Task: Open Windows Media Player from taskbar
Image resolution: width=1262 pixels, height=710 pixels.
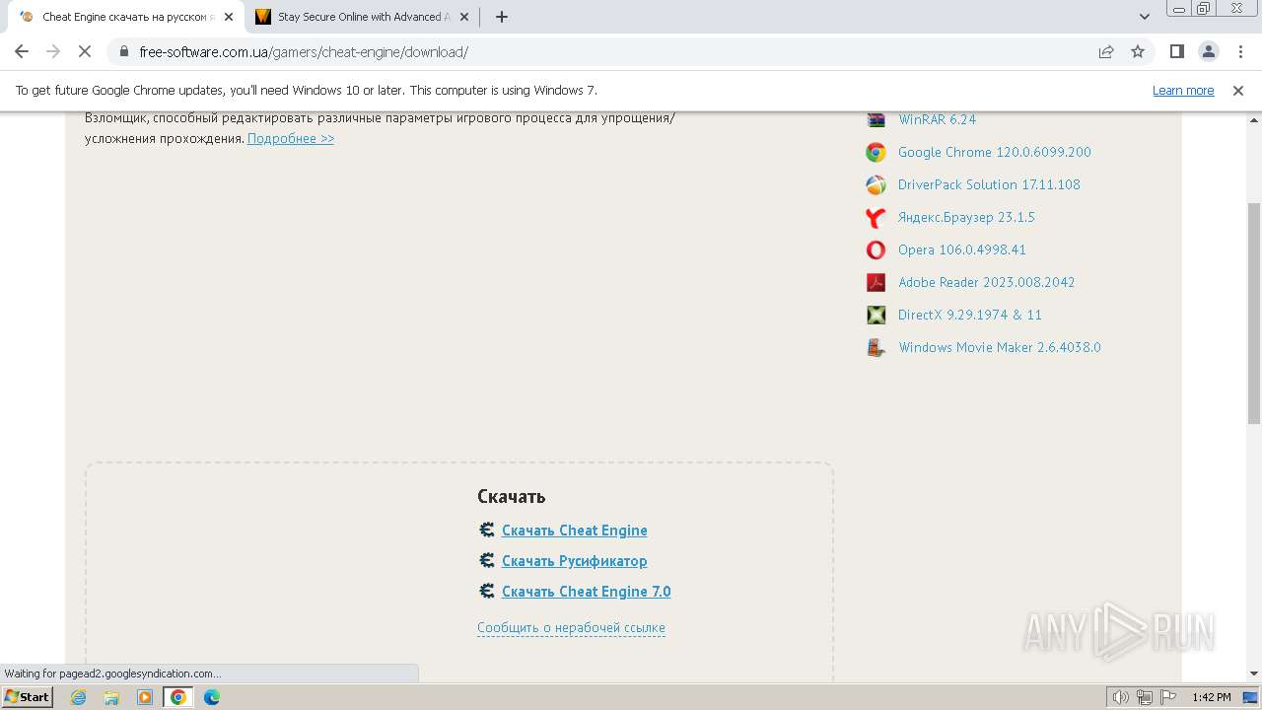Action: tap(145, 697)
